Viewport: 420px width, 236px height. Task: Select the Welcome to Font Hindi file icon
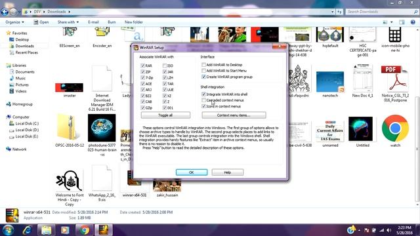69,181
